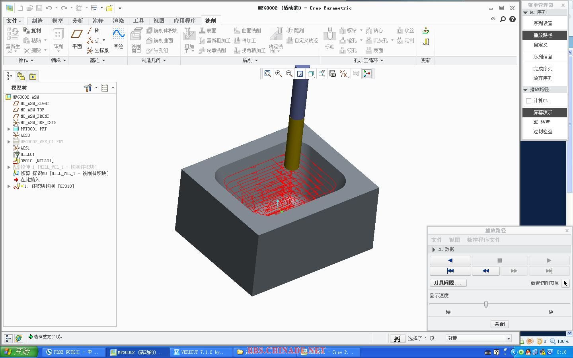Switch to the 分析 ribbon tab
The width and height of the screenshot is (573, 358).
click(x=78, y=21)
